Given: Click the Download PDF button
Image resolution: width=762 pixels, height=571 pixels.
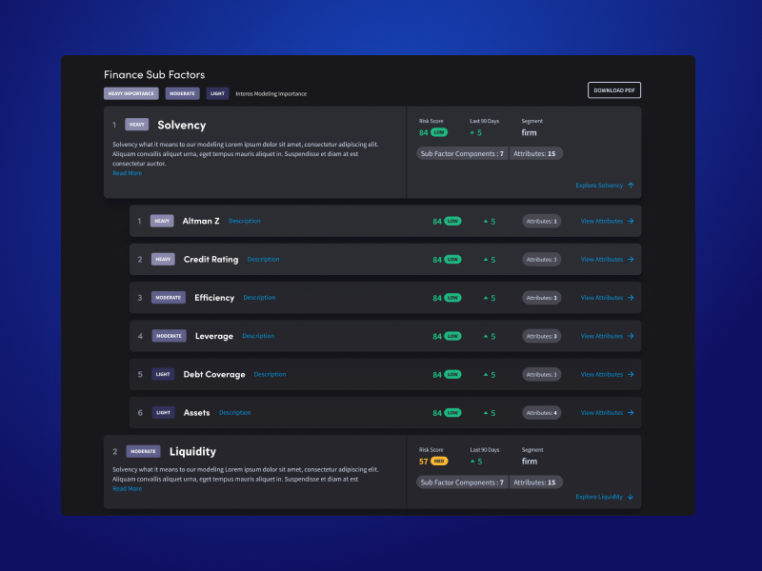Looking at the screenshot, I should click(x=614, y=90).
